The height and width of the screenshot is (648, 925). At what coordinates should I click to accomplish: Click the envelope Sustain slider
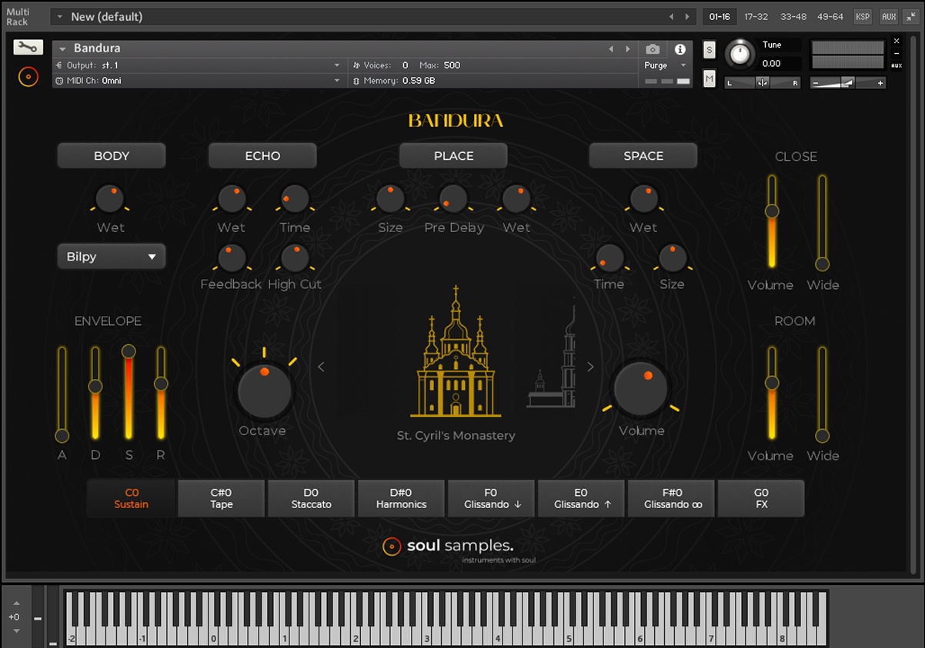(129, 394)
